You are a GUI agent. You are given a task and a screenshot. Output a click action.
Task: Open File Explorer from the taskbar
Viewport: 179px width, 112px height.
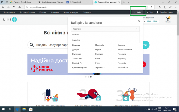point(24,109)
